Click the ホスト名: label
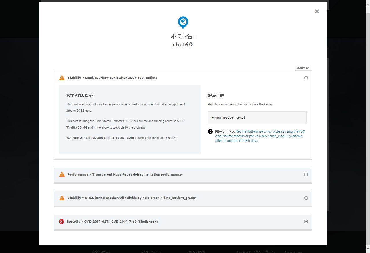 (183, 36)
